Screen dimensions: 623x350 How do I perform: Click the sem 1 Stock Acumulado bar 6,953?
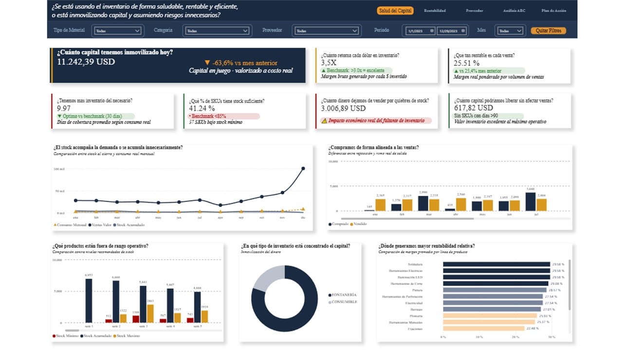click(89, 301)
